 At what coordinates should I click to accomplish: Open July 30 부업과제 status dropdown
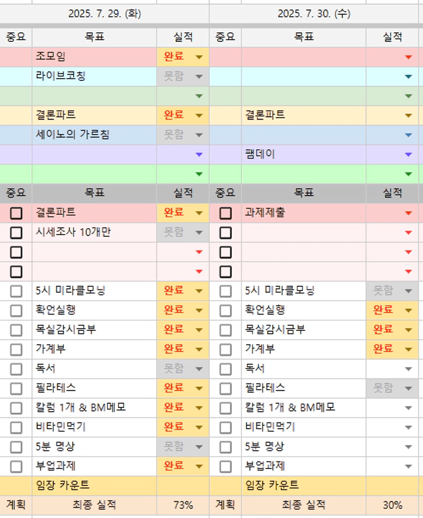pyautogui.click(x=408, y=466)
